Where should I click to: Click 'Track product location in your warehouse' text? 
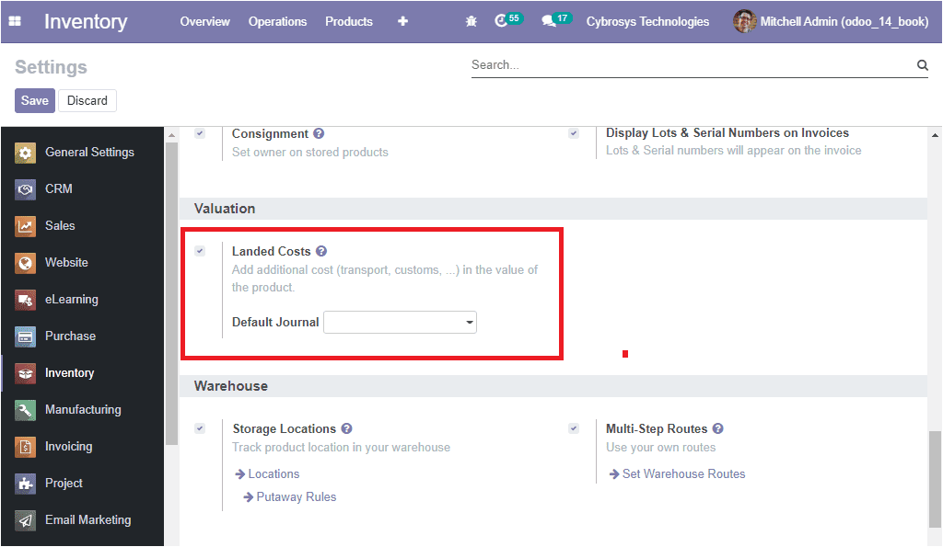point(341,448)
